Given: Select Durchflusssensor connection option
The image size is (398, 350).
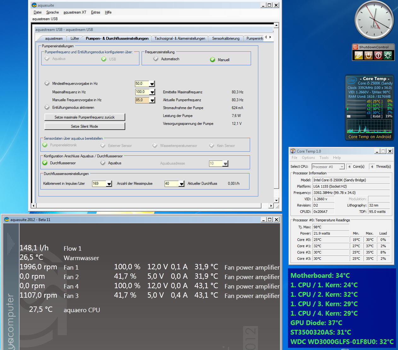Looking at the screenshot, I should click(x=45, y=163).
